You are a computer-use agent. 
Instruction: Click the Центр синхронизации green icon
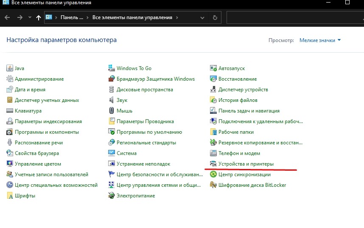[213, 175]
